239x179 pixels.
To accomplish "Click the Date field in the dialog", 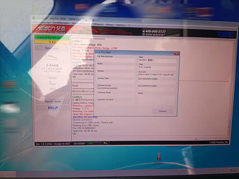I will coord(157,60).
